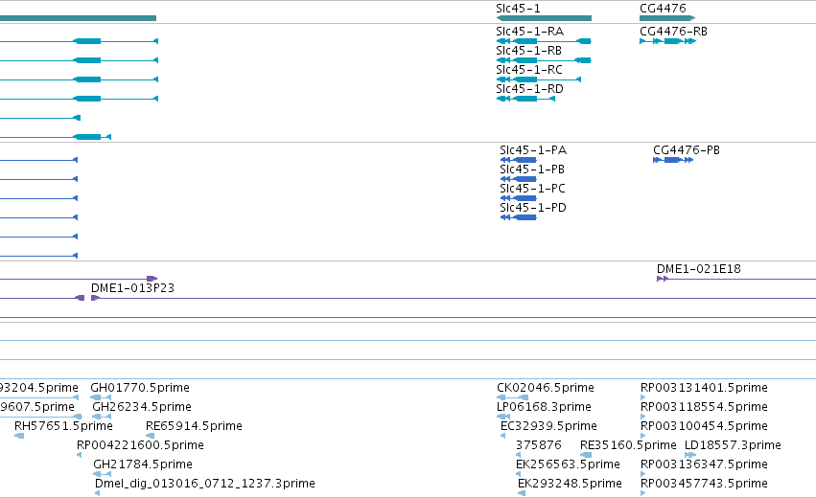This screenshot has width=816, height=498.
Task: Click EST label EK256563.5prime
Action: click(x=568, y=464)
